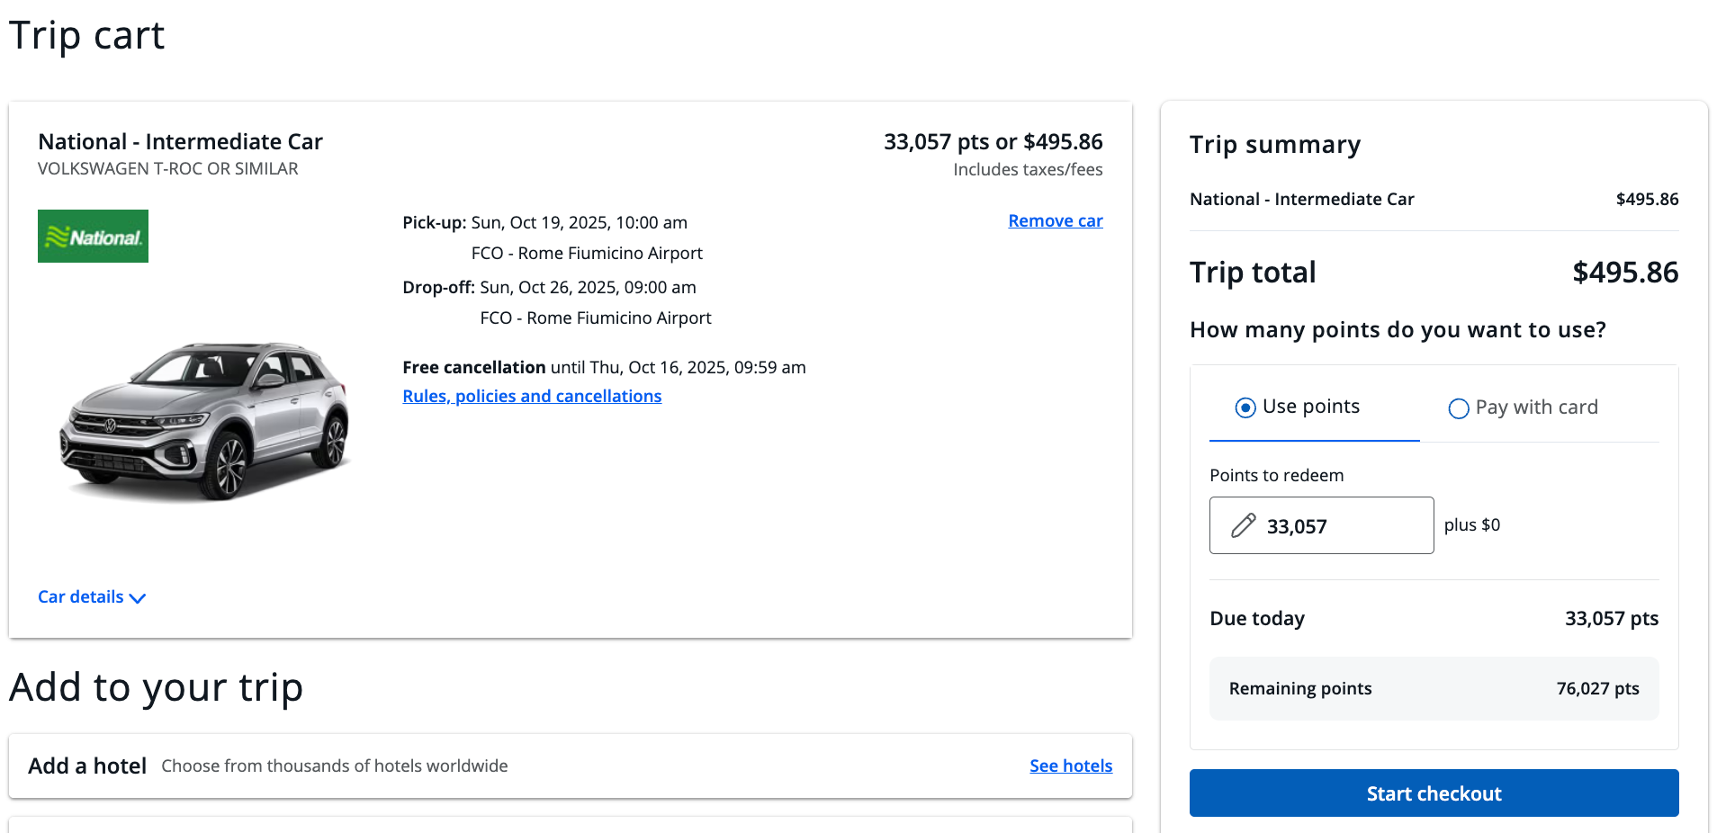Expand the Car details section
1717x833 pixels.
81,597
